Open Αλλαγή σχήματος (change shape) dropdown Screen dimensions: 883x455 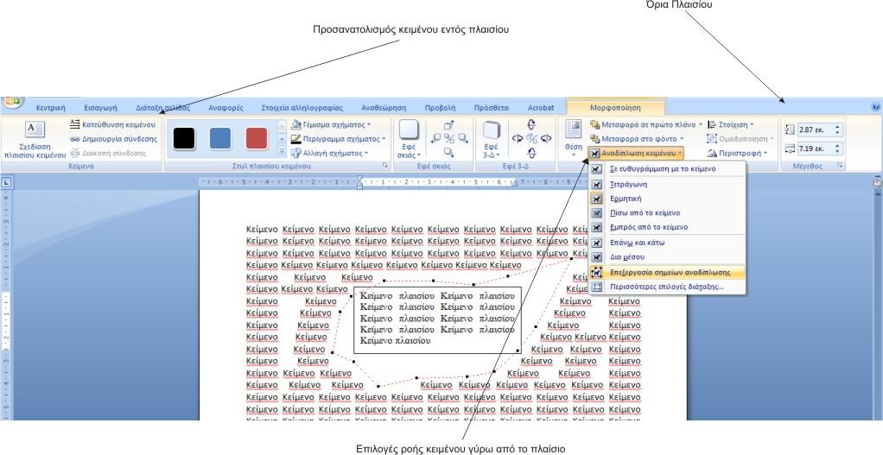pos(329,153)
